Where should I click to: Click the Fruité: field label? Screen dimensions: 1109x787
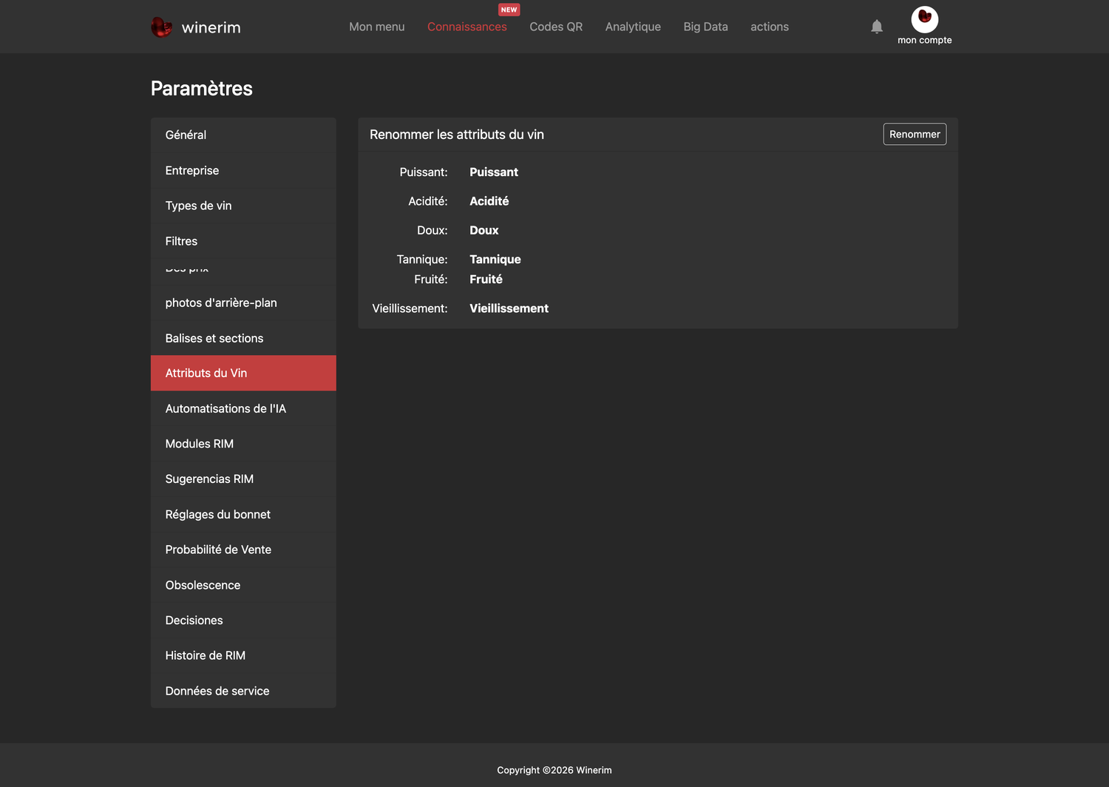(431, 279)
